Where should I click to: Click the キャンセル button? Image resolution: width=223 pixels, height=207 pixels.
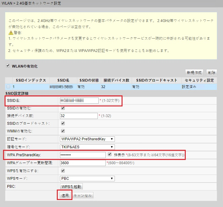(82, 195)
